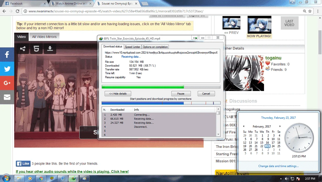Reload the page with the refresh icon

[18, 11]
